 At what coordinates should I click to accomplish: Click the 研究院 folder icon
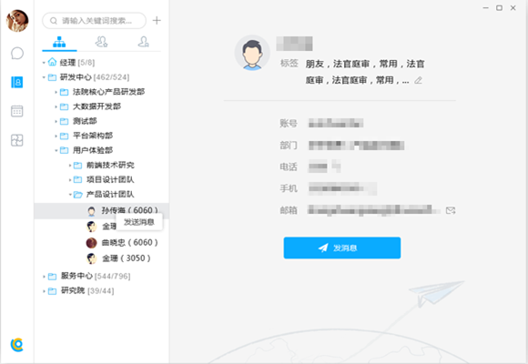[52, 291]
